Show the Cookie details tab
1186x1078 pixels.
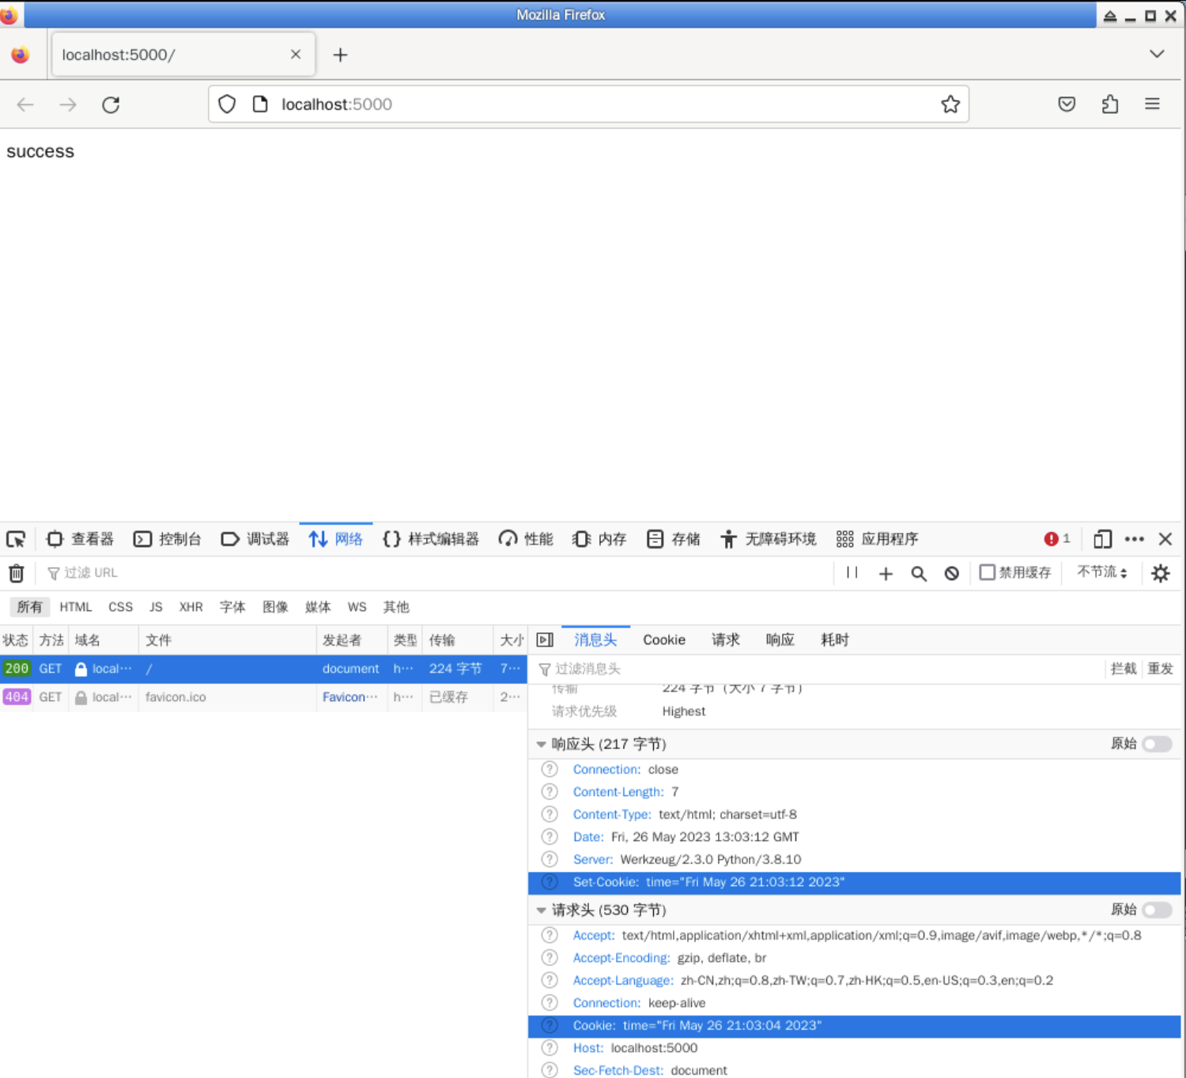coord(664,640)
